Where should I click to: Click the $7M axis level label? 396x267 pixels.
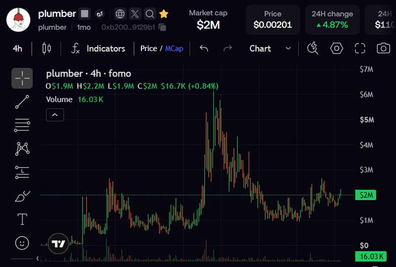click(366, 69)
